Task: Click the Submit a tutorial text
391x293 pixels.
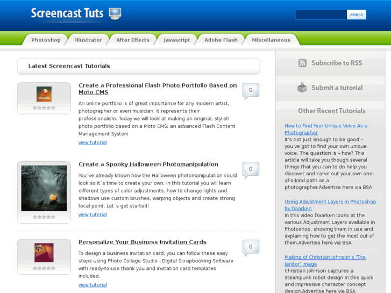Action: coord(337,88)
